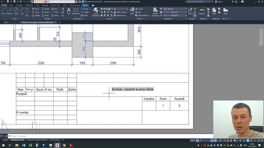Image resolution: width=264 pixels, height=148 pixels.
Task: Click the Leader tool
Action: 85,12
